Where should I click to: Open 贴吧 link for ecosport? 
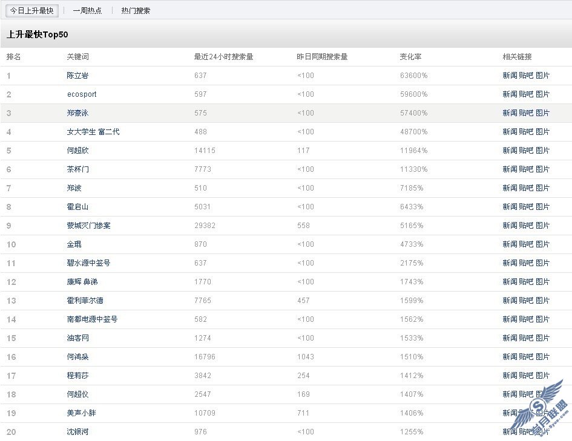(526, 94)
